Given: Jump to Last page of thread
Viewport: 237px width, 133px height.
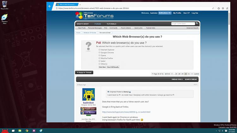Looking at the screenshot, I should 197,74.
